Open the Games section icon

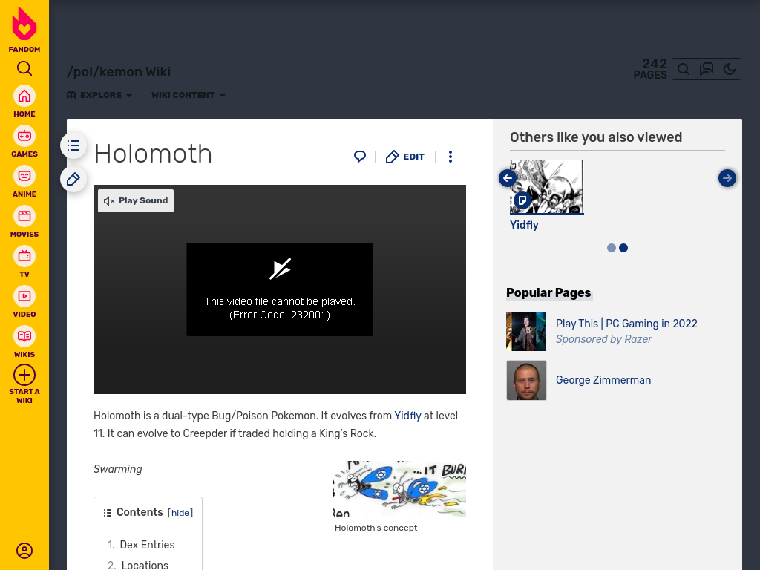[24, 137]
